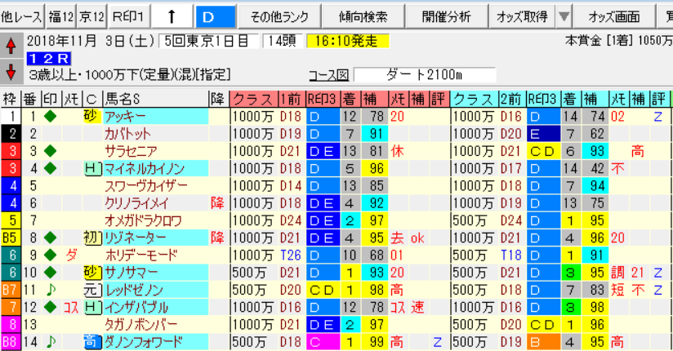
Task: Click the 降 column header
Action: click(x=217, y=99)
